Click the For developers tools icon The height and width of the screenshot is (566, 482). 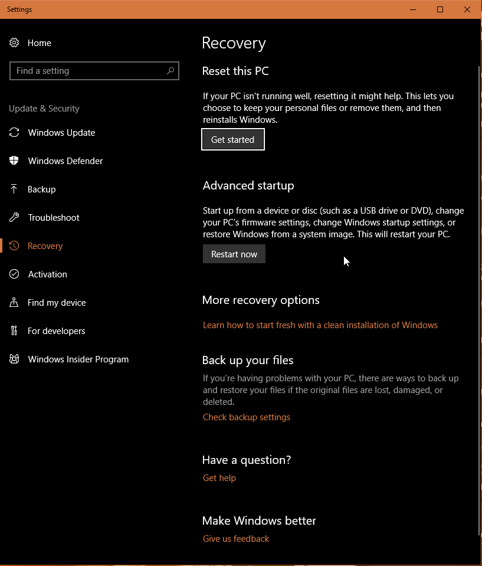pos(14,331)
